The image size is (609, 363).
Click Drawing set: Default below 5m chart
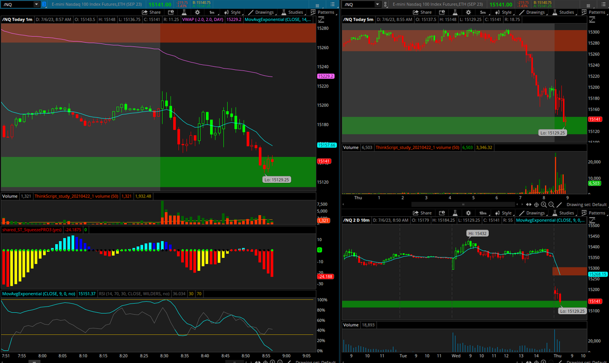point(586,205)
